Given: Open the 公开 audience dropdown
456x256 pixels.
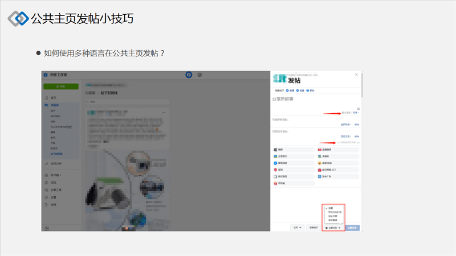Looking at the screenshot, I should (x=297, y=228).
